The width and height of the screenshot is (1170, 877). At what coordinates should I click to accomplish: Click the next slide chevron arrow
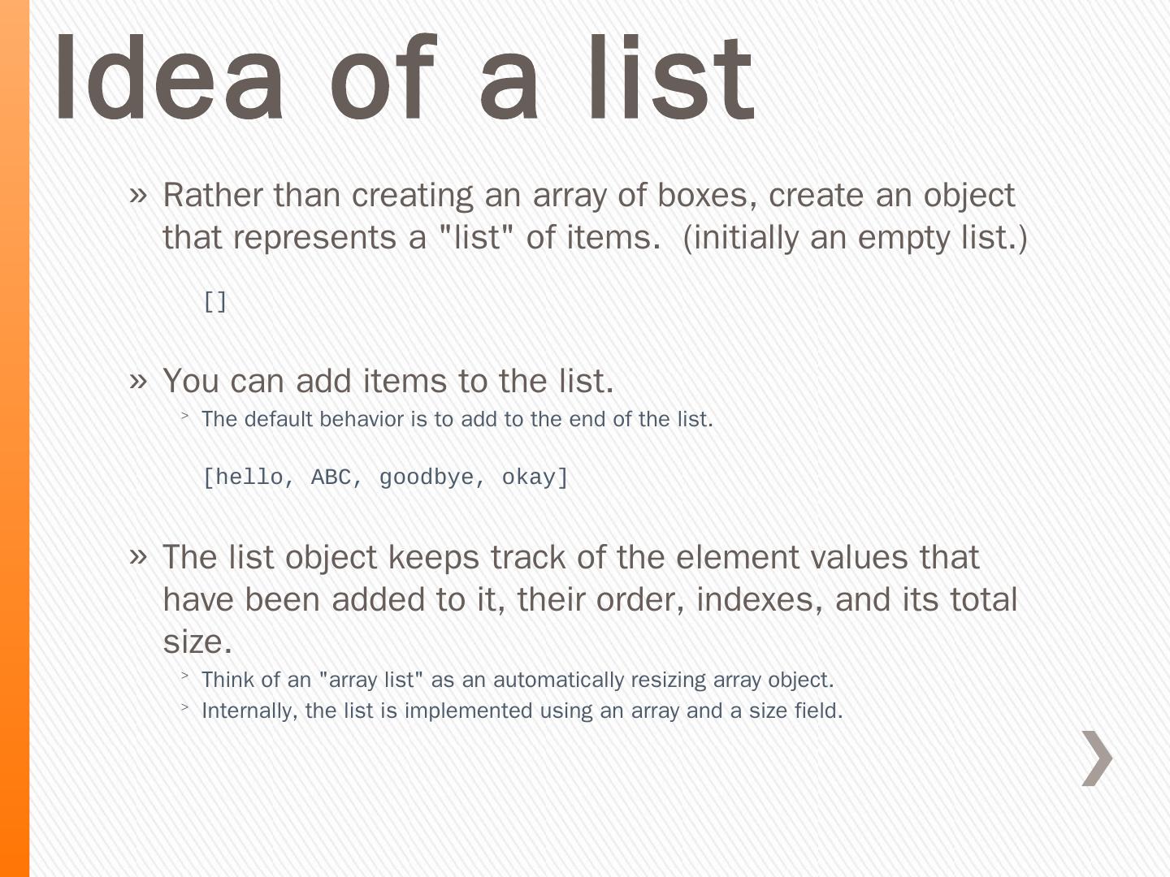pos(1097,758)
